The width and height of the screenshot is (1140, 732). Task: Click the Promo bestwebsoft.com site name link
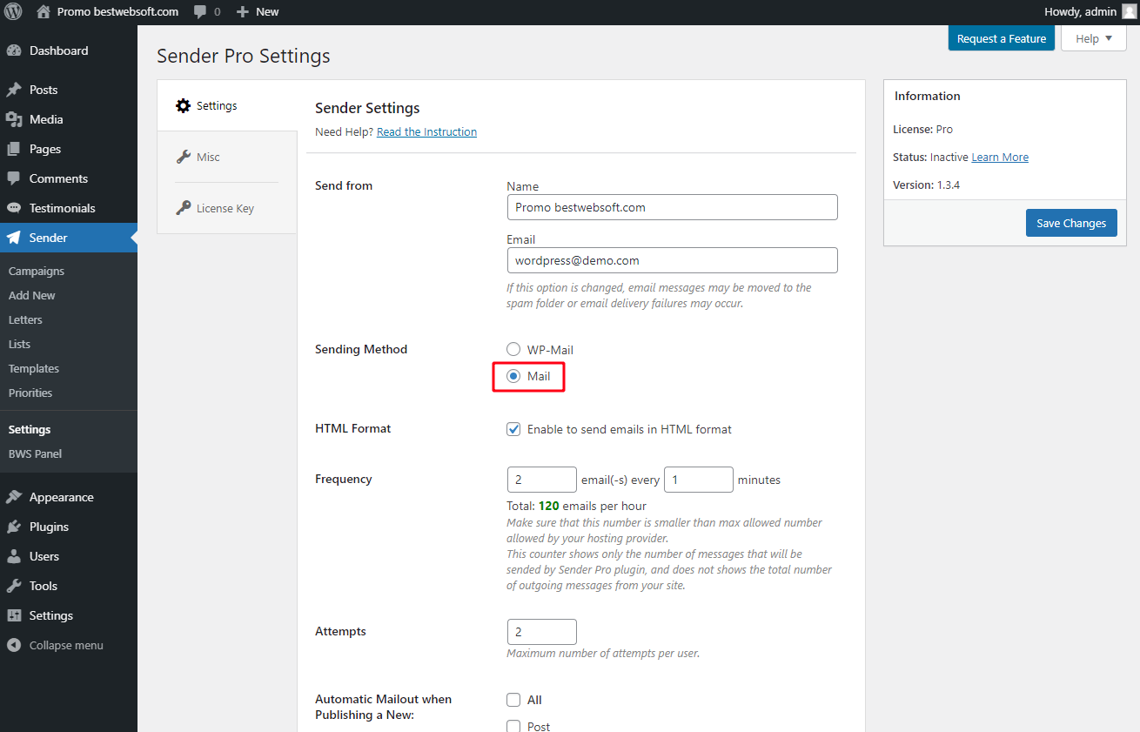pos(117,11)
